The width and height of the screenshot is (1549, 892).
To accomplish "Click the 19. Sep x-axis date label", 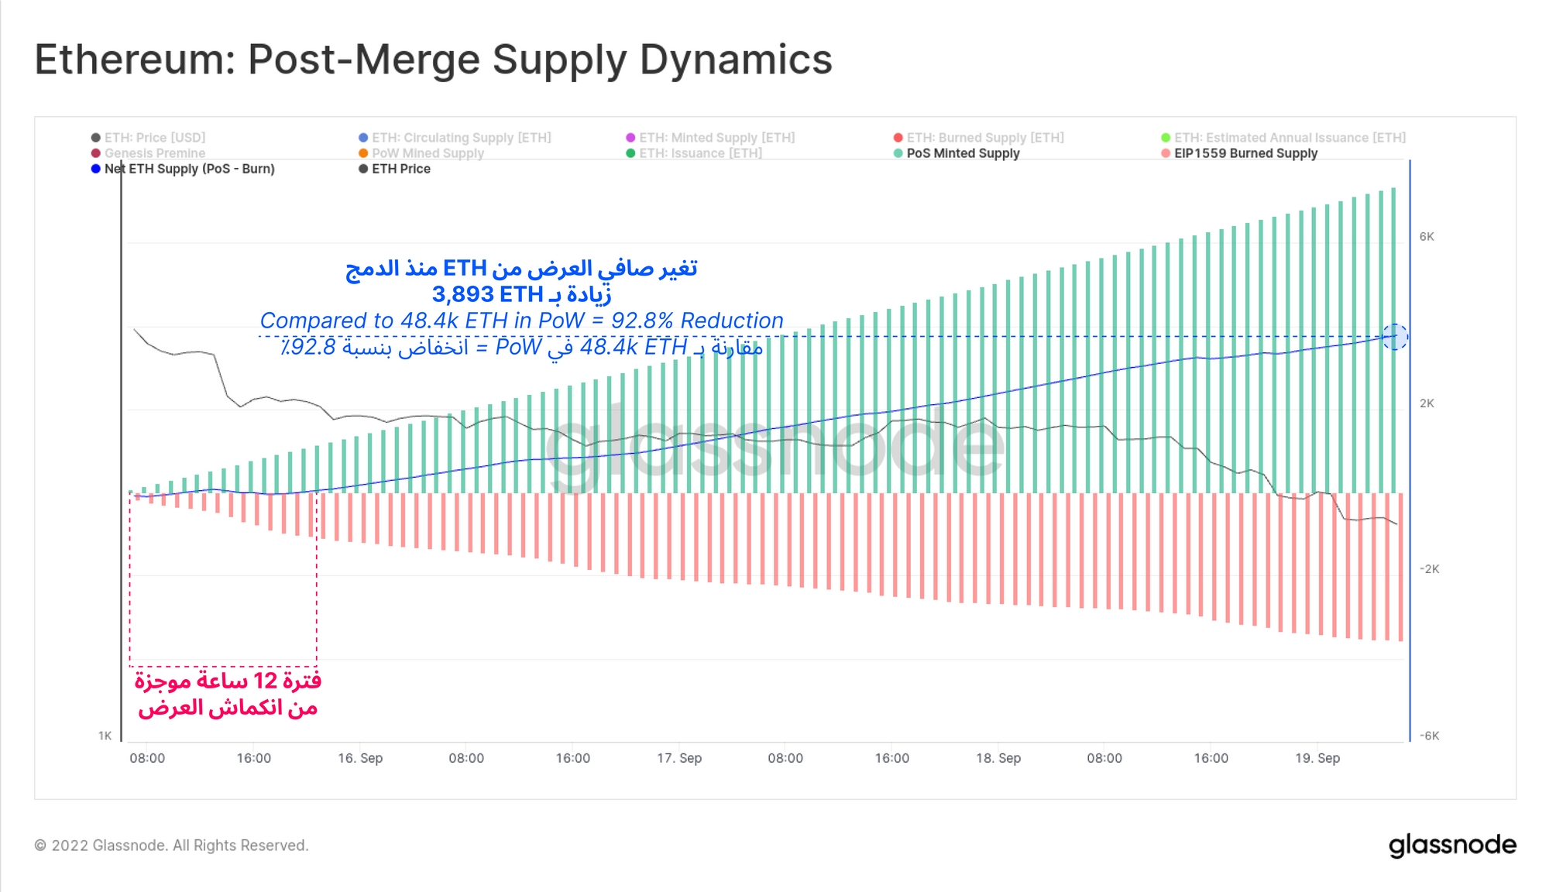I will coord(1317,758).
